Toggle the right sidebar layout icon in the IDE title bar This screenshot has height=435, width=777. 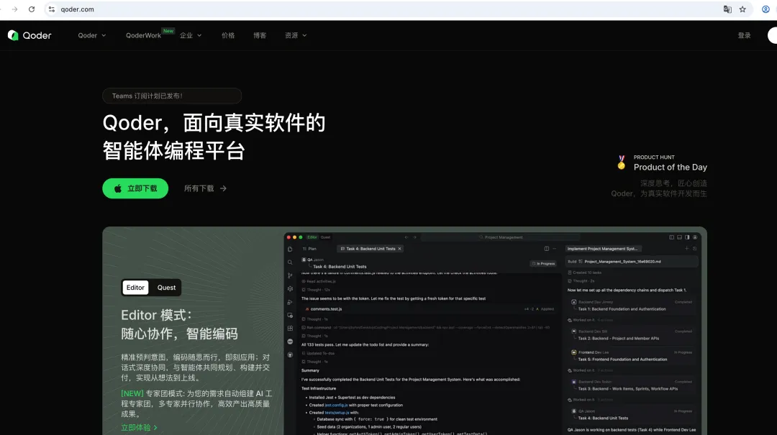point(687,237)
